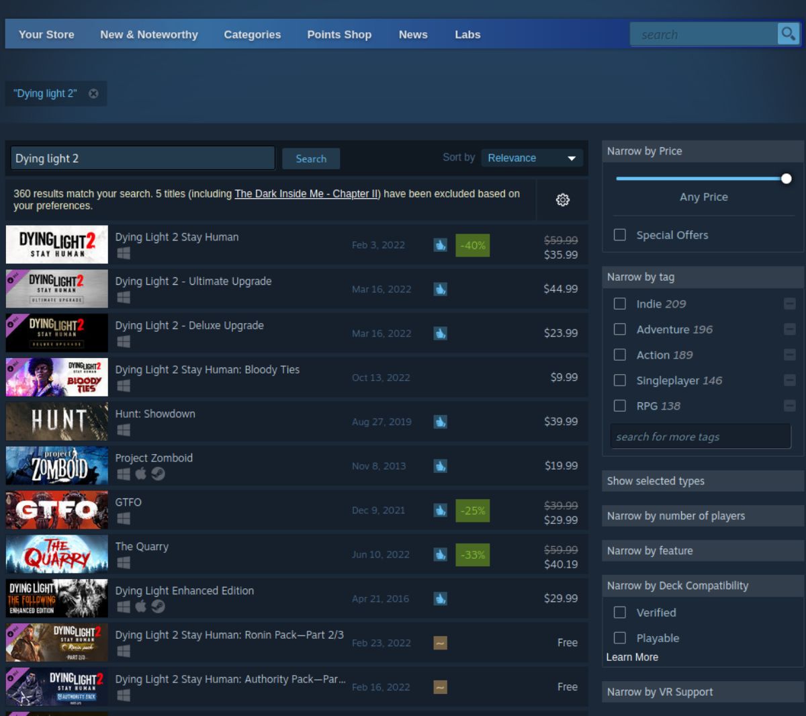
Task: Click the magnifier search icon in the store nav
Action: tap(787, 34)
